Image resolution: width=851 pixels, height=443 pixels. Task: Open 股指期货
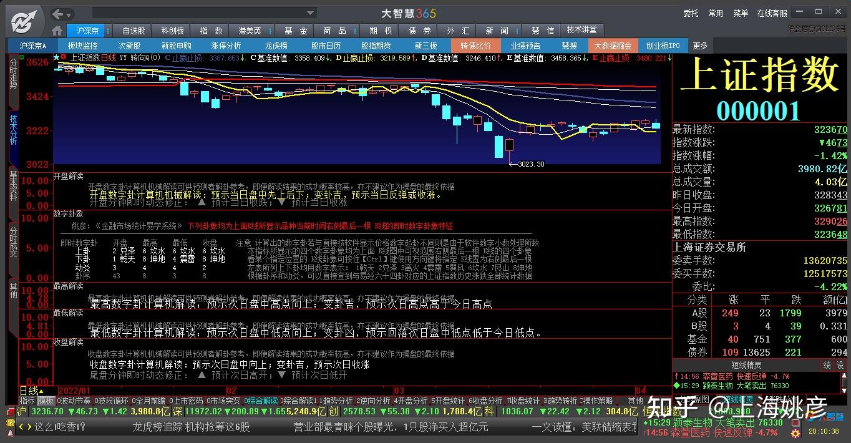click(376, 46)
